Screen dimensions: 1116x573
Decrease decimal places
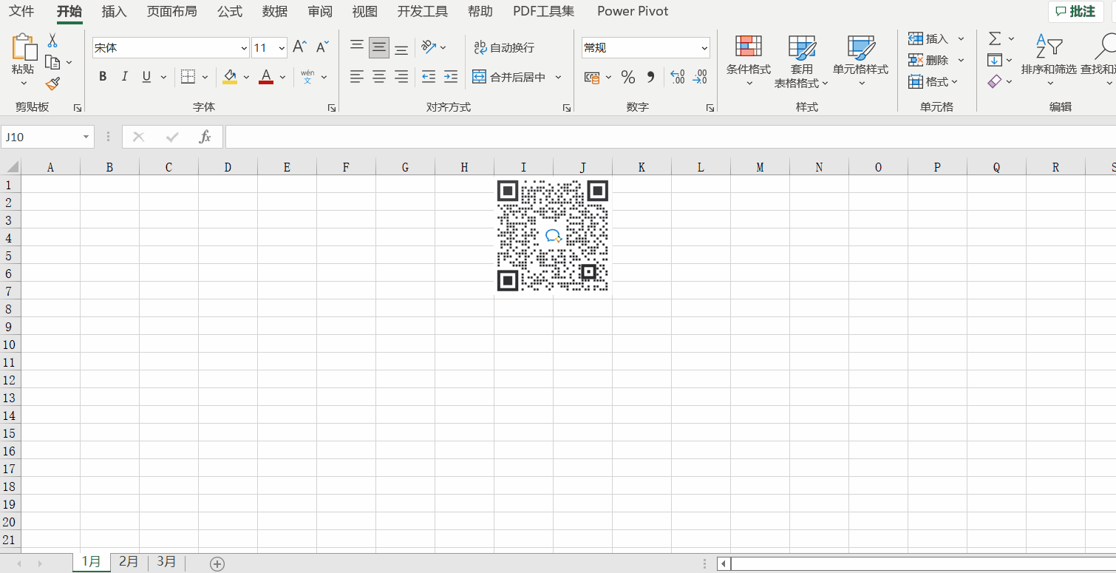click(700, 77)
